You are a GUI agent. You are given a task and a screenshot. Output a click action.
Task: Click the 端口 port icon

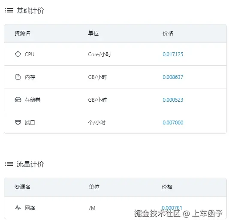[18, 122]
